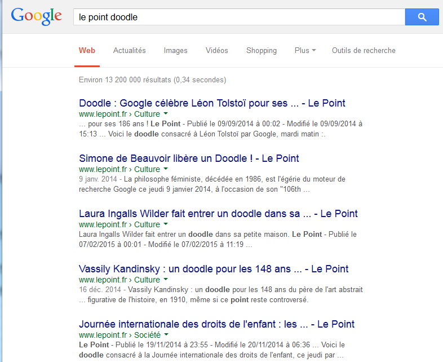Switch to the Images tab
The height and width of the screenshot is (362, 443).
175,51
